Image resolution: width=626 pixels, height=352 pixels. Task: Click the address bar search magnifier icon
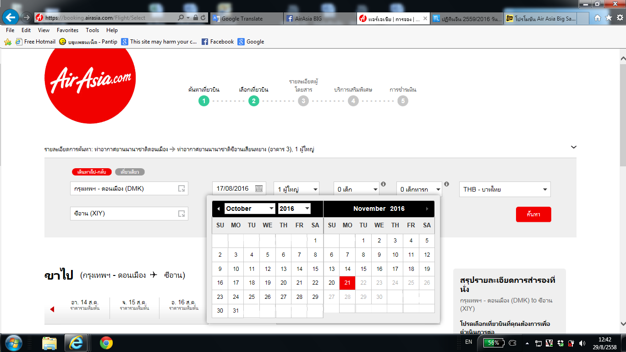(x=181, y=18)
